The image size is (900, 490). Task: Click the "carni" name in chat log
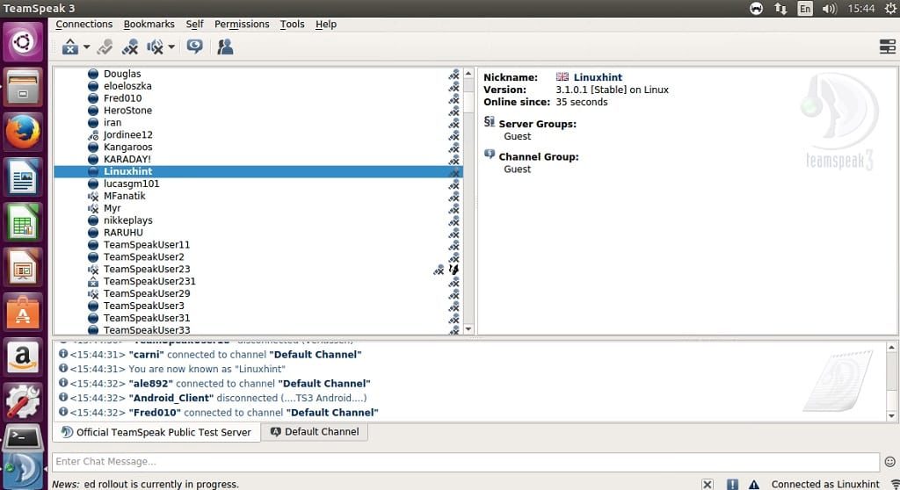[x=147, y=355]
